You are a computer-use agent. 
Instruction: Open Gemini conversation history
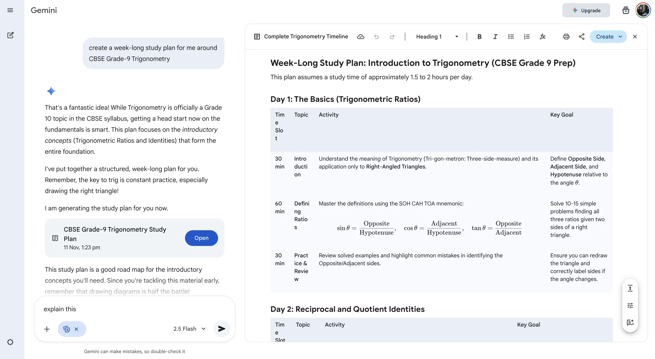(x=626, y=10)
